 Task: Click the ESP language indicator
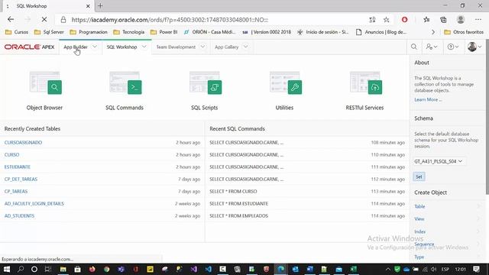pos(445,269)
